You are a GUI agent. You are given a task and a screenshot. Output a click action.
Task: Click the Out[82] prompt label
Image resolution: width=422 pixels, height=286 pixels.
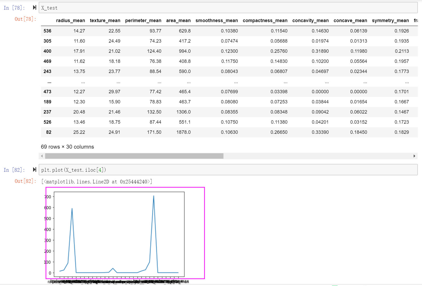[25, 181]
